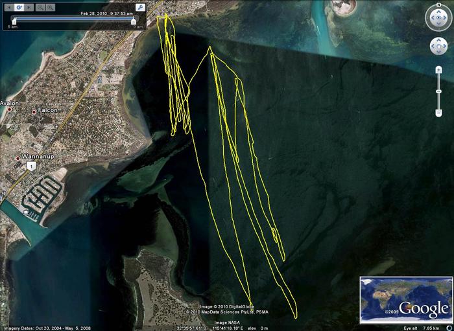Click the Avalon place label
The height and width of the screenshot is (331, 454).
click(10, 103)
